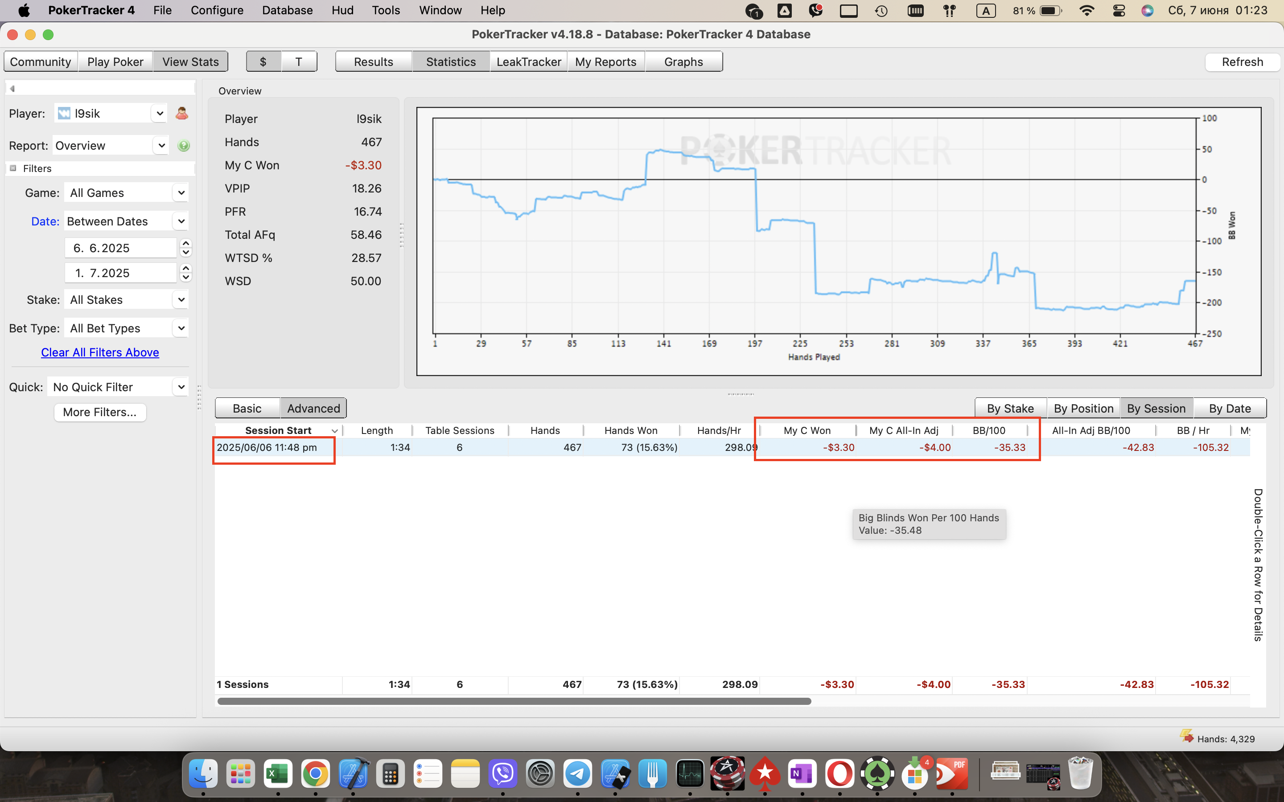Viewport: 1284px width, 802px height.
Task: Click the BB/100 column header
Action: [989, 430]
